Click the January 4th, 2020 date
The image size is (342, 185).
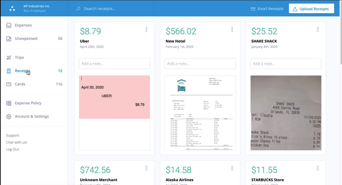(x=264, y=46)
